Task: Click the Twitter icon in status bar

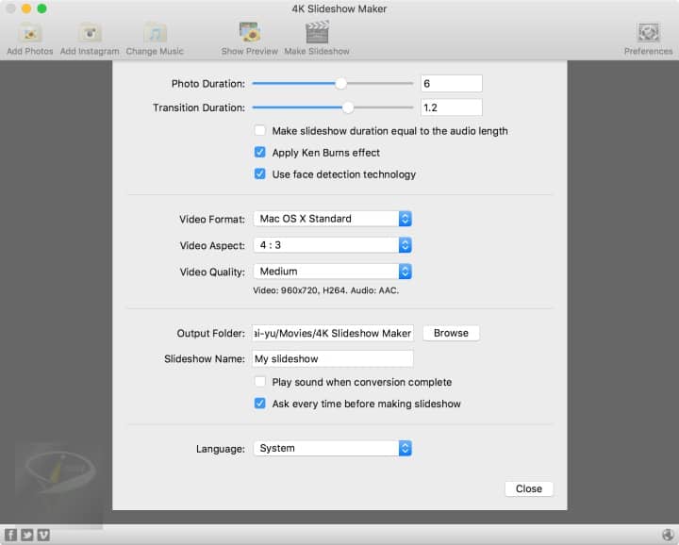Action: coord(26,536)
